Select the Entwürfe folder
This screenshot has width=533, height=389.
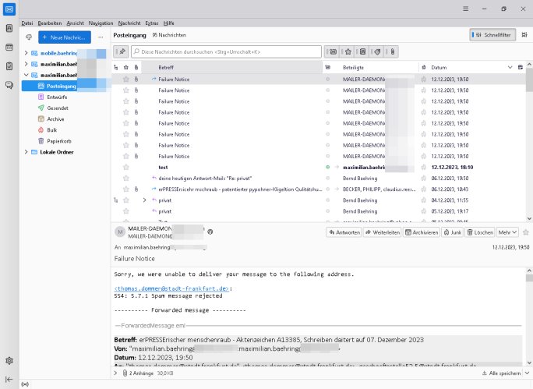point(57,97)
